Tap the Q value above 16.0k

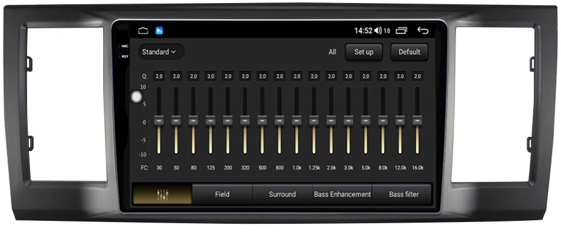point(417,76)
